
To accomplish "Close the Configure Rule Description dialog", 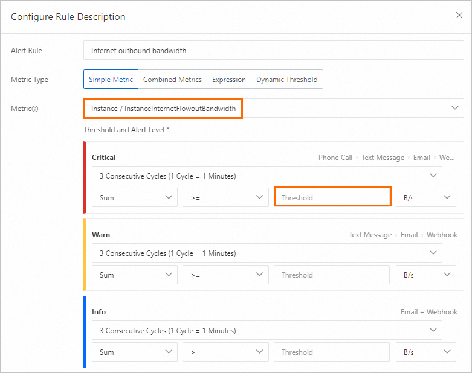I will click(x=459, y=16).
